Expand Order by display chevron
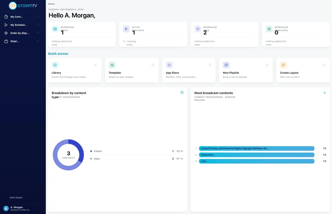Screen dimensions: 332x214 pyautogui.click(x=38, y=33)
